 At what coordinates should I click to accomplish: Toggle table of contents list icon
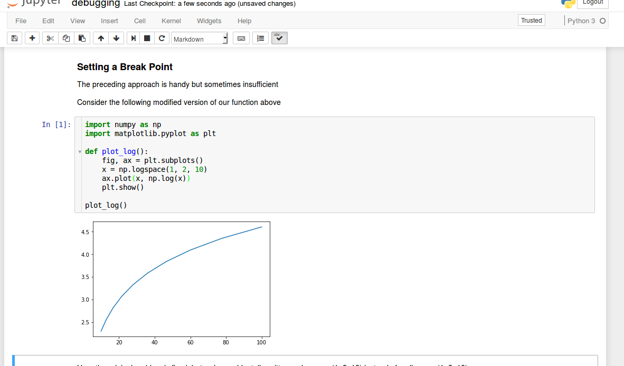[x=261, y=38]
